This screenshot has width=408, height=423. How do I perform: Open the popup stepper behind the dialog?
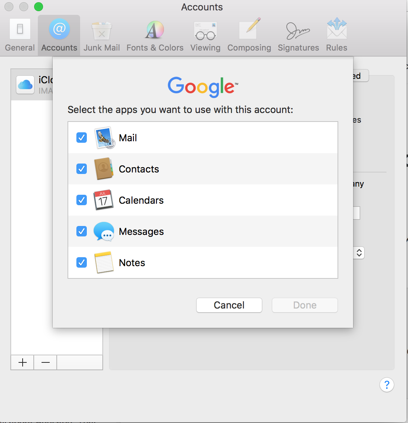[x=359, y=253]
